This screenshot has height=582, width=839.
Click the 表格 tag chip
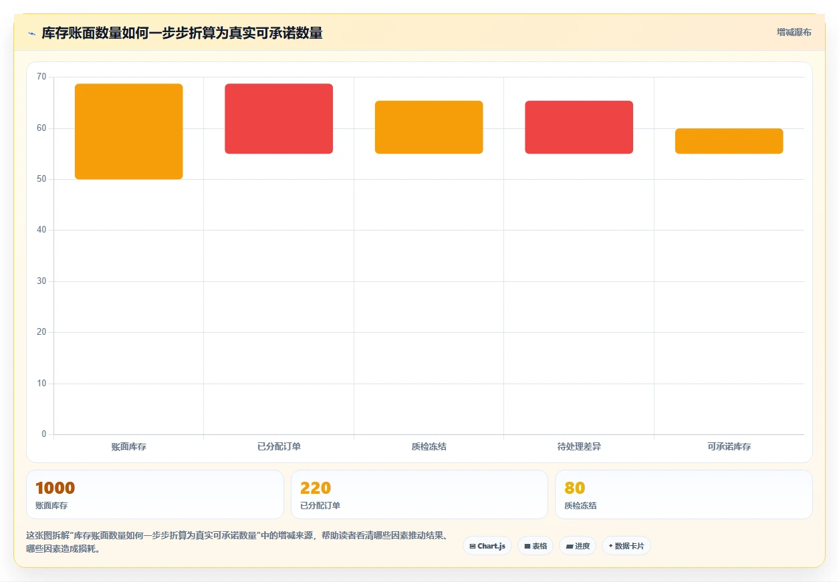[x=535, y=546]
